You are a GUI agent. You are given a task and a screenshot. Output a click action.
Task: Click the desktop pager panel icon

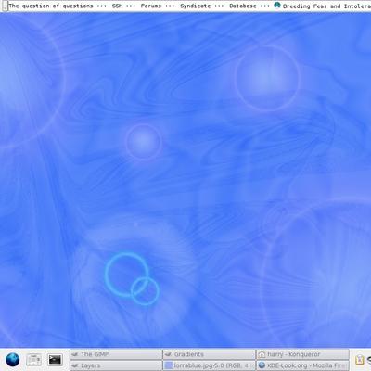click(x=33, y=360)
